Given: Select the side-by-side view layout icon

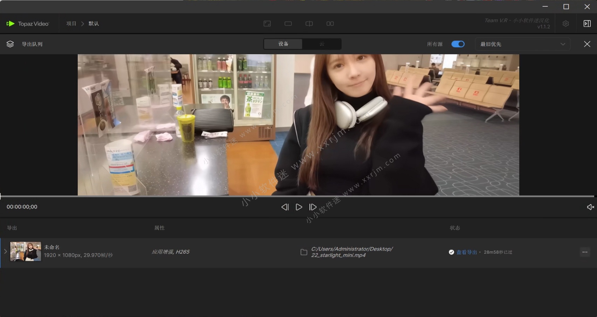Looking at the screenshot, I should pyautogui.click(x=330, y=23).
